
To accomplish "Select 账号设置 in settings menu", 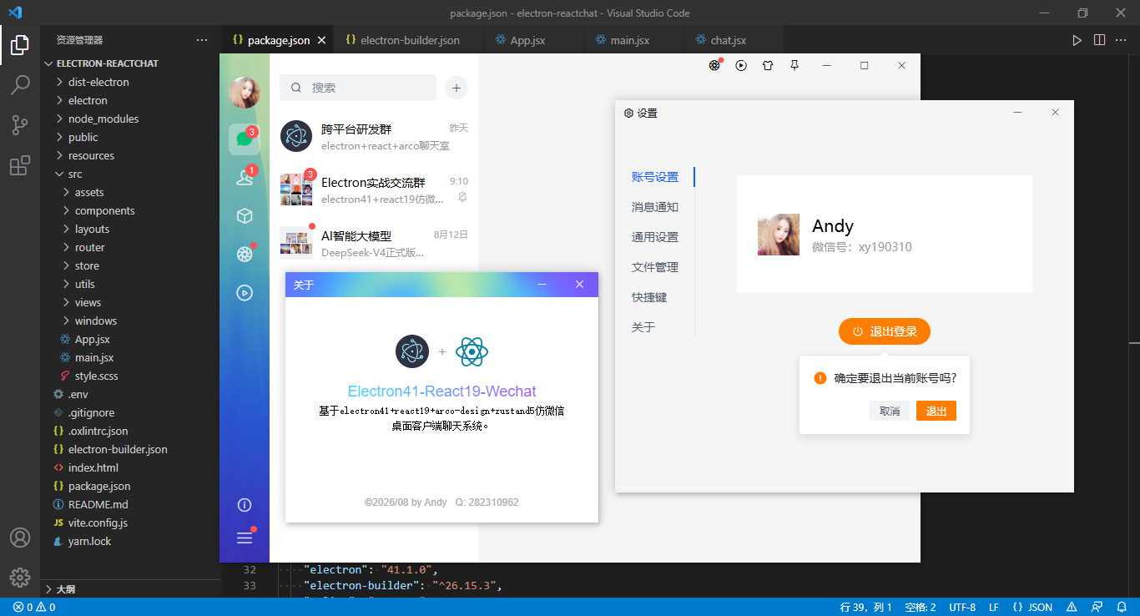I will click(655, 177).
